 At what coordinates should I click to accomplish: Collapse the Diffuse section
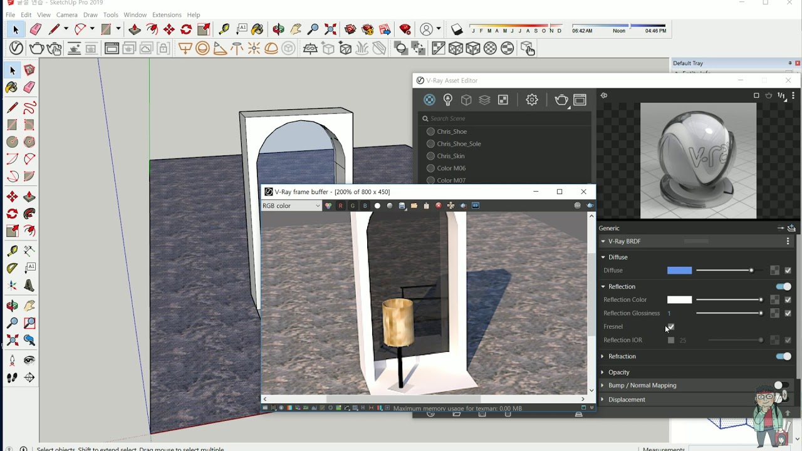point(603,257)
